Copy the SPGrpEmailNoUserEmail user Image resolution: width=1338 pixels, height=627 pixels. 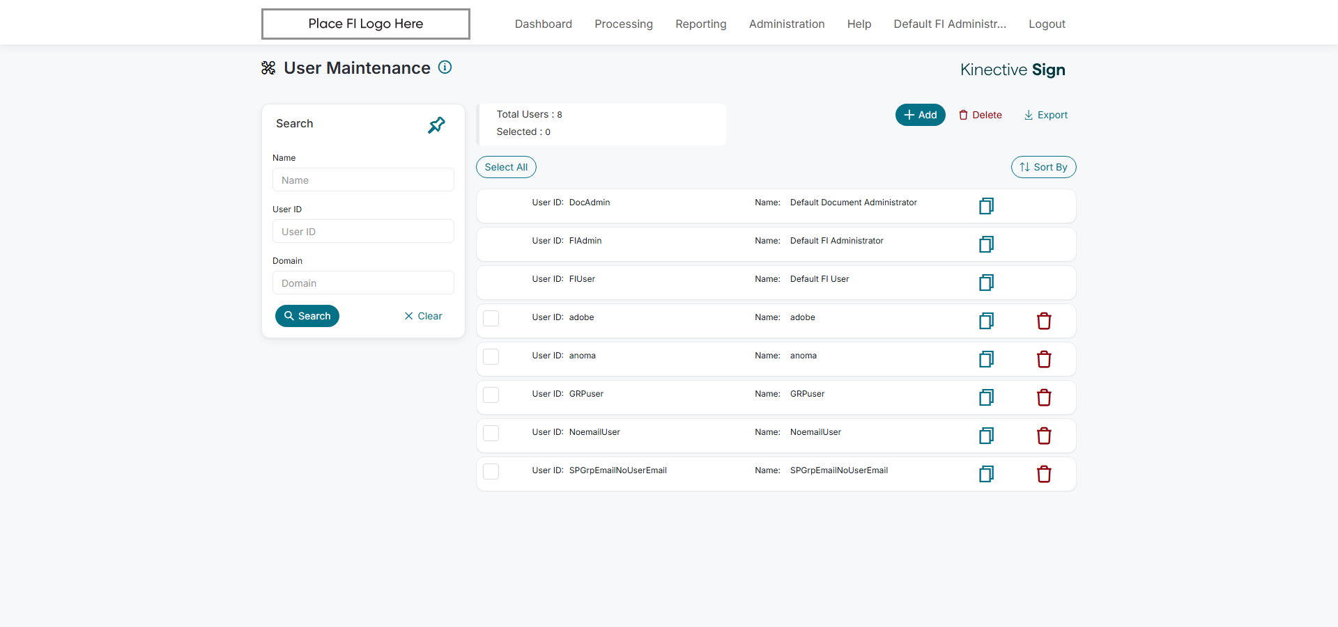click(986, 474)
